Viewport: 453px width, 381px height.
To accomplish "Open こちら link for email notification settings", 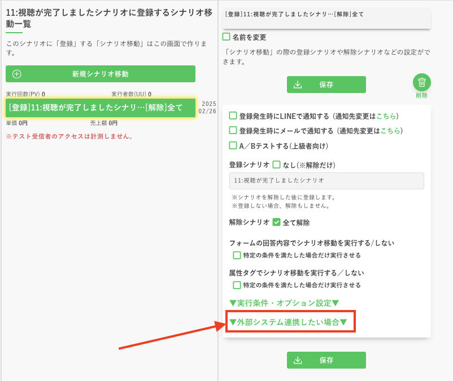I will pyautogui.click(x=390, y=131).
